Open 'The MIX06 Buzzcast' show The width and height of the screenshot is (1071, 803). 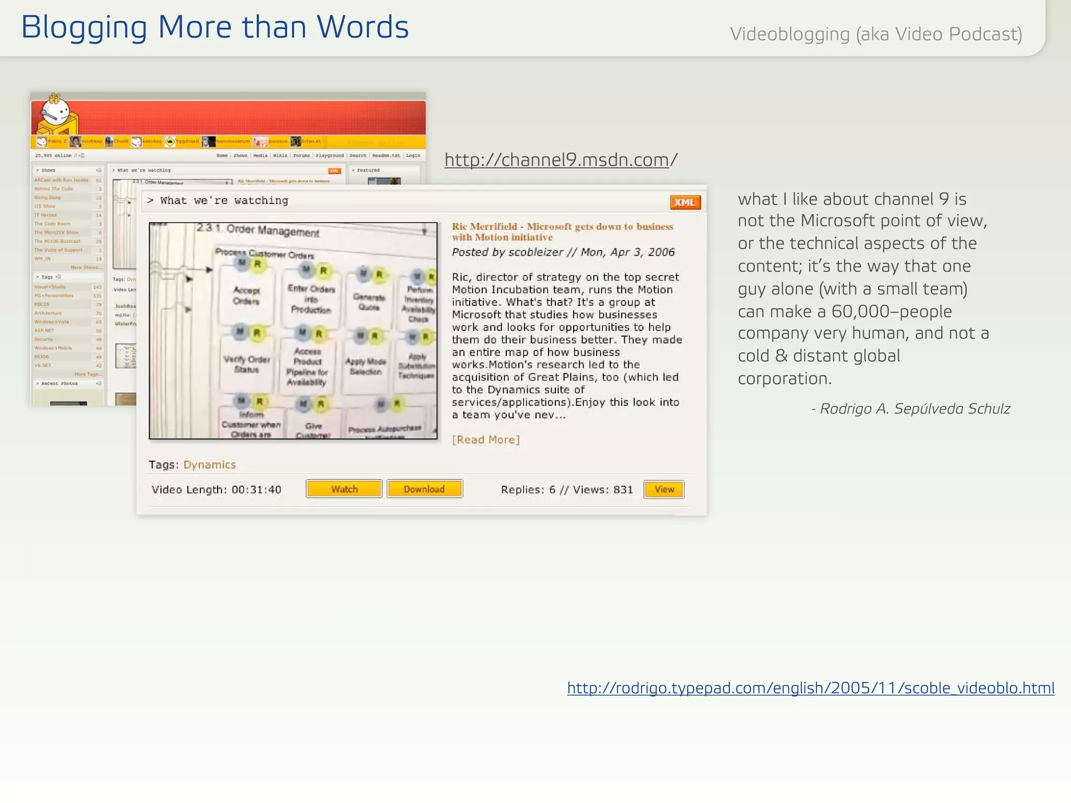58,242
